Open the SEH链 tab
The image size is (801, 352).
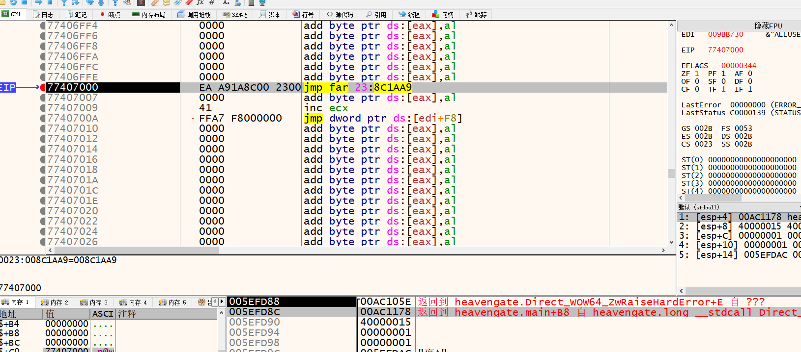[x=235, y=15]
